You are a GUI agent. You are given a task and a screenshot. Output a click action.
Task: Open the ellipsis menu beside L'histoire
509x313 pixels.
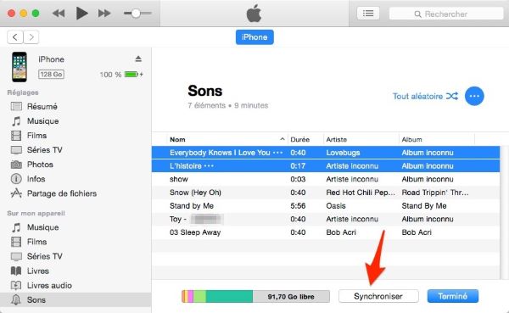pos(209,166)
